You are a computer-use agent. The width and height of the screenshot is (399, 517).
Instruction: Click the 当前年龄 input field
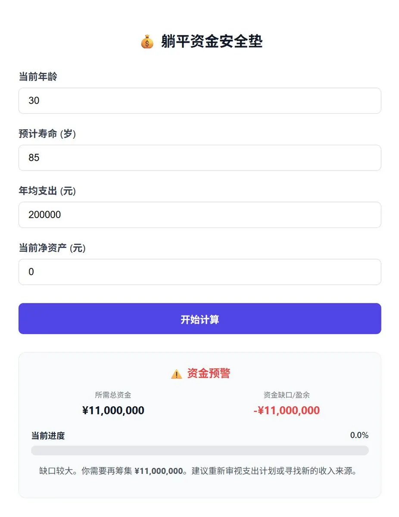199,101
